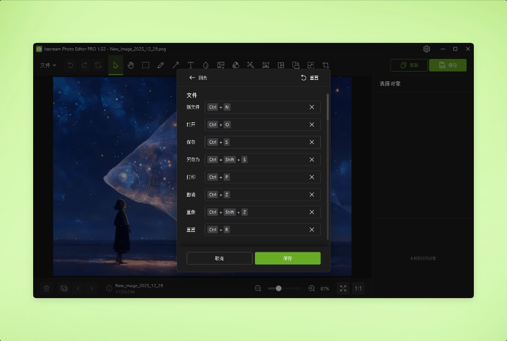Screen dimensions: 507x341
Task: Select the Arrow tool in the toolbar
Action: click(175, 65)
